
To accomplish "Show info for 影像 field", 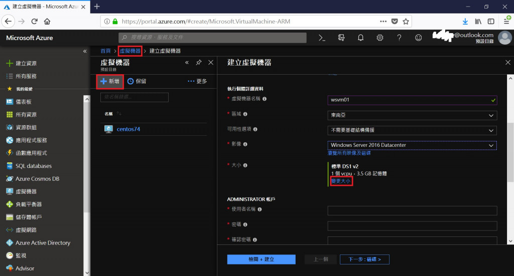I will 245,144.
